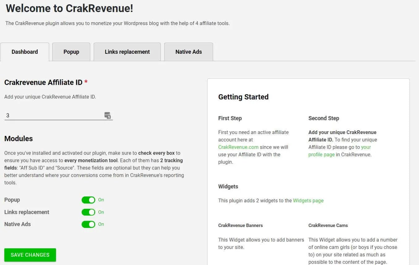Screen dimensions: 419x265
Task: Select the Native Ads tab
Action: click(x=188, y=52)
